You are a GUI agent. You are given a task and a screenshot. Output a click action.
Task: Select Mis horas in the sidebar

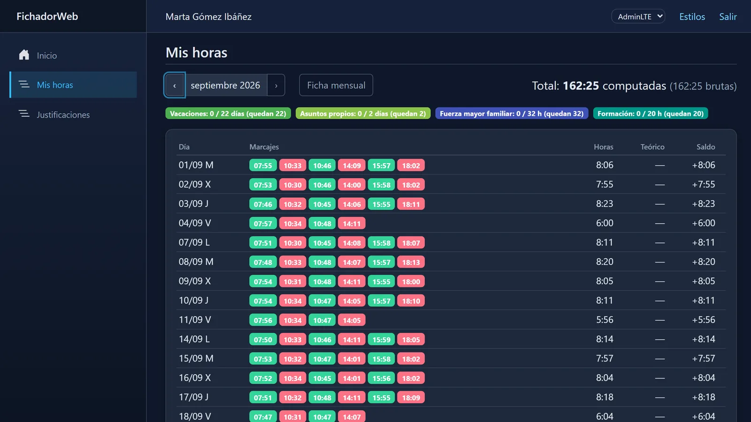point(73,85)
